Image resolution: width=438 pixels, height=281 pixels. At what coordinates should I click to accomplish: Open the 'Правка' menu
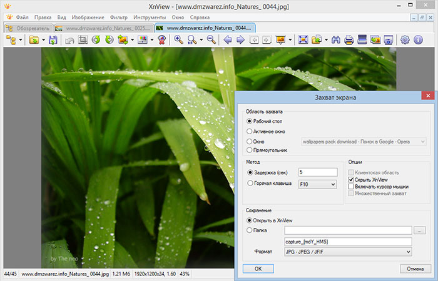[x=43, y=17]
